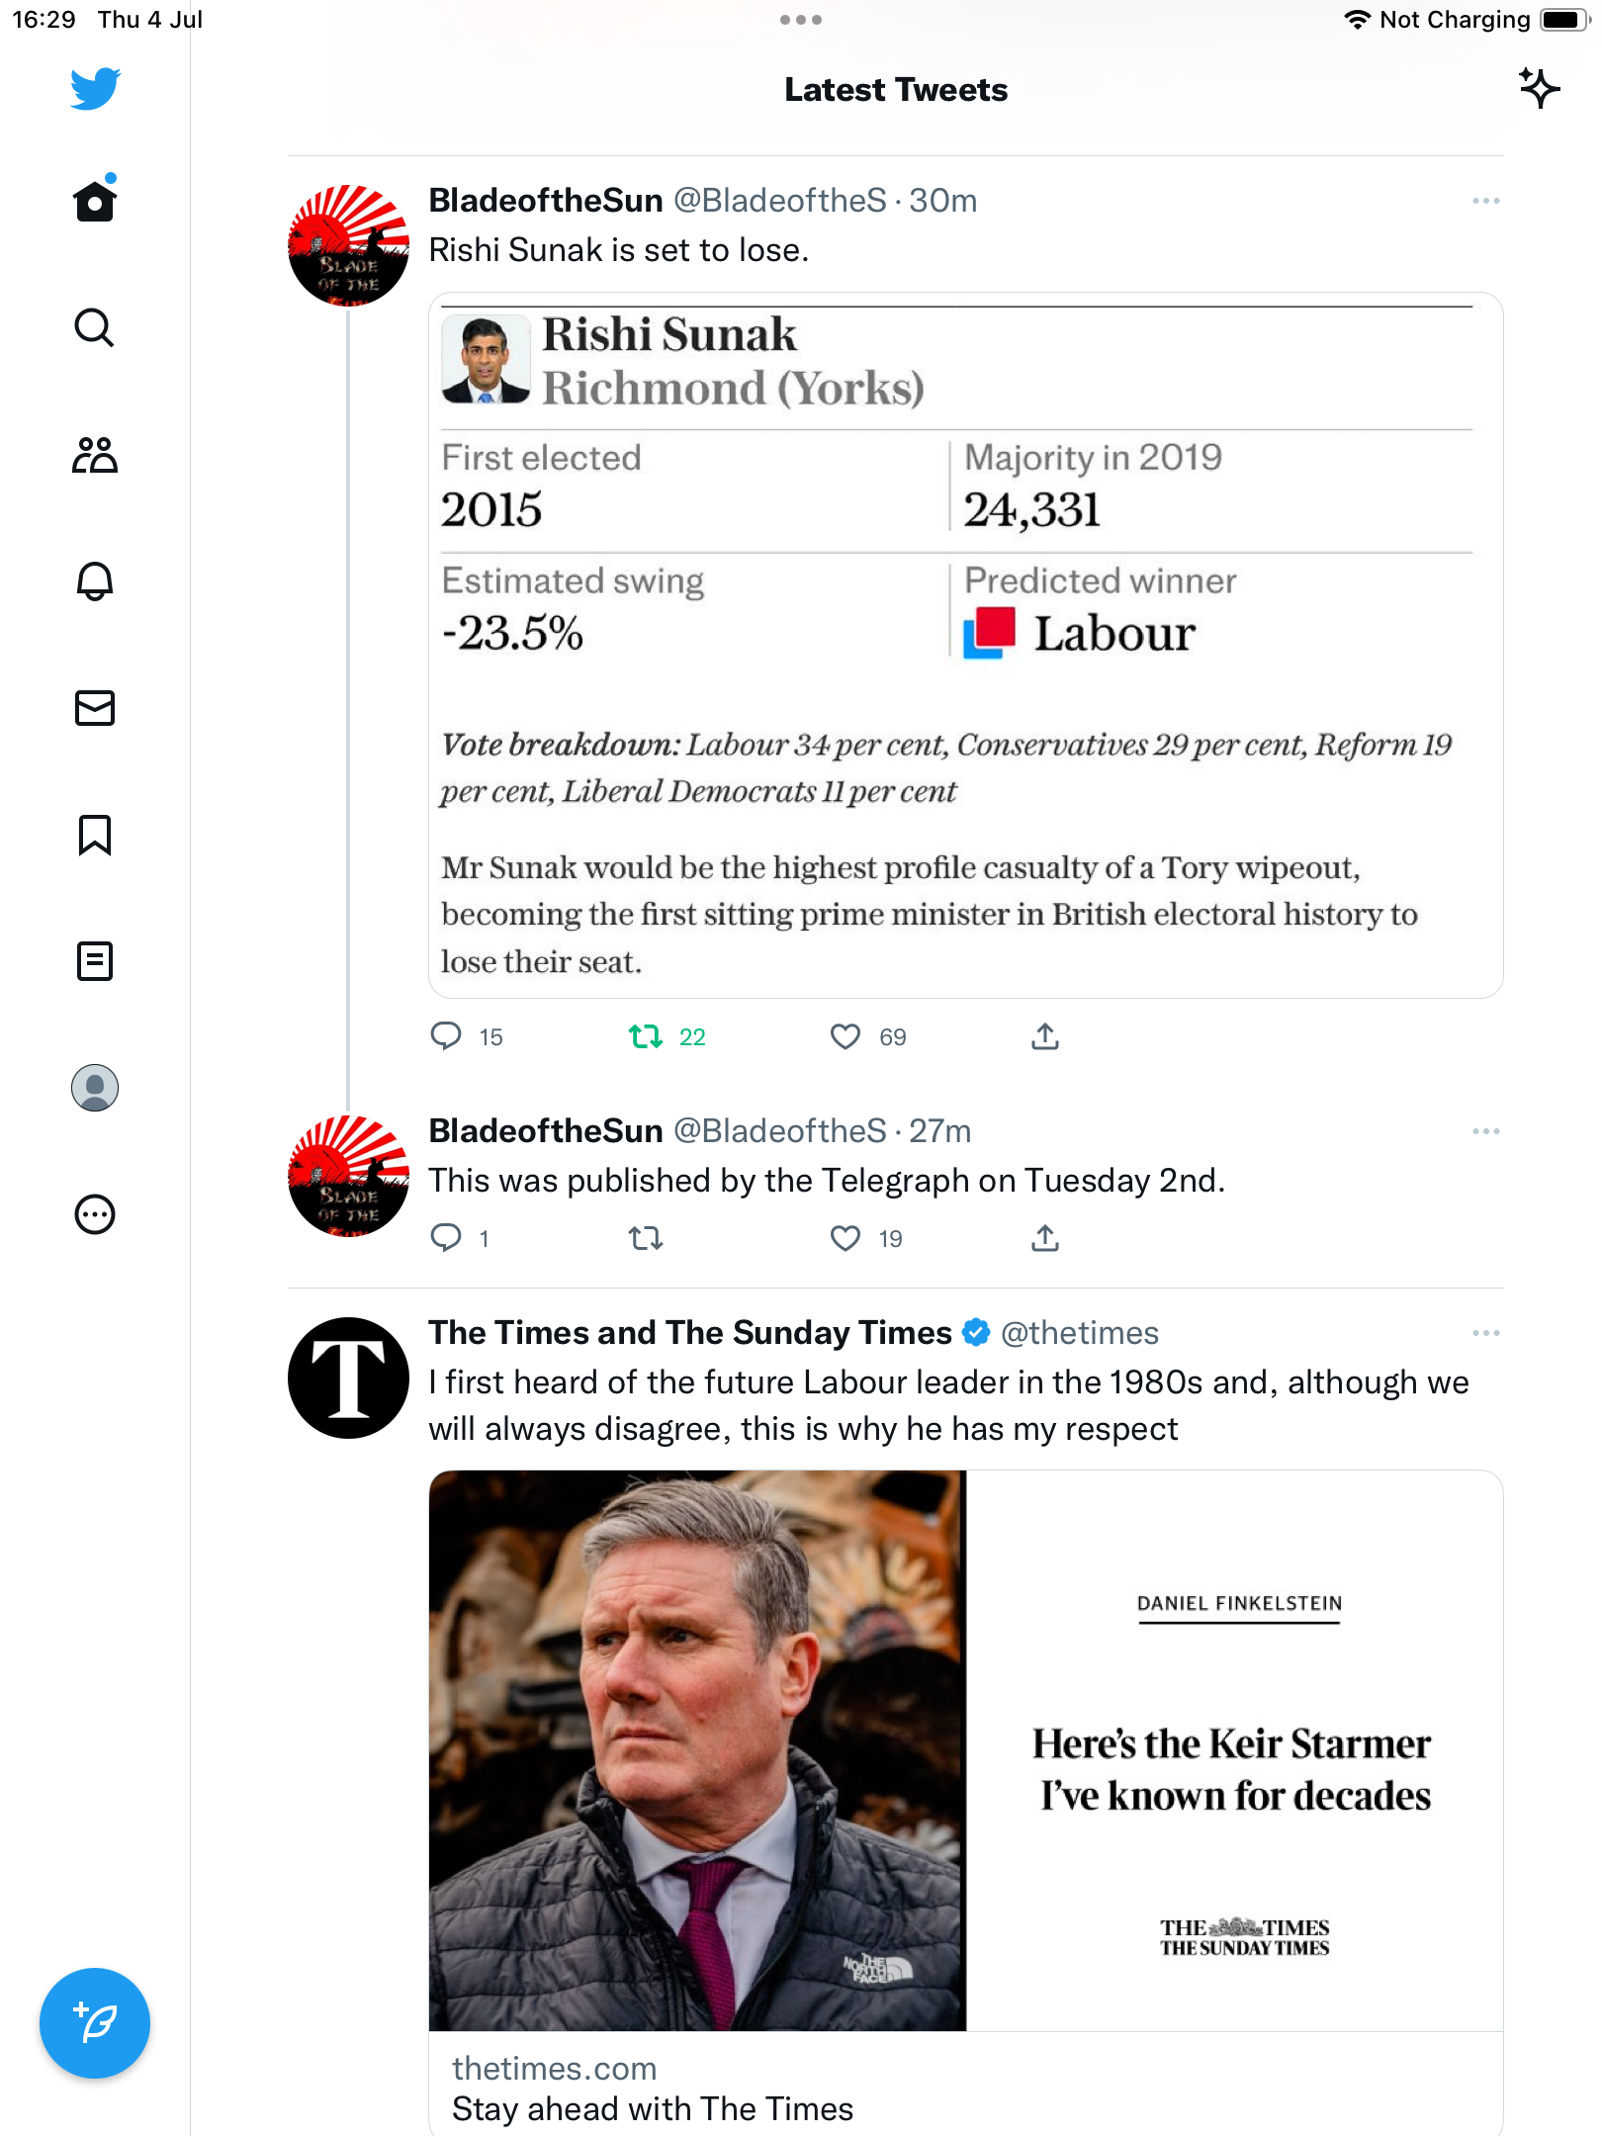Like the Rishi Sunak set to lose tweet

(x=845, y=1036)
